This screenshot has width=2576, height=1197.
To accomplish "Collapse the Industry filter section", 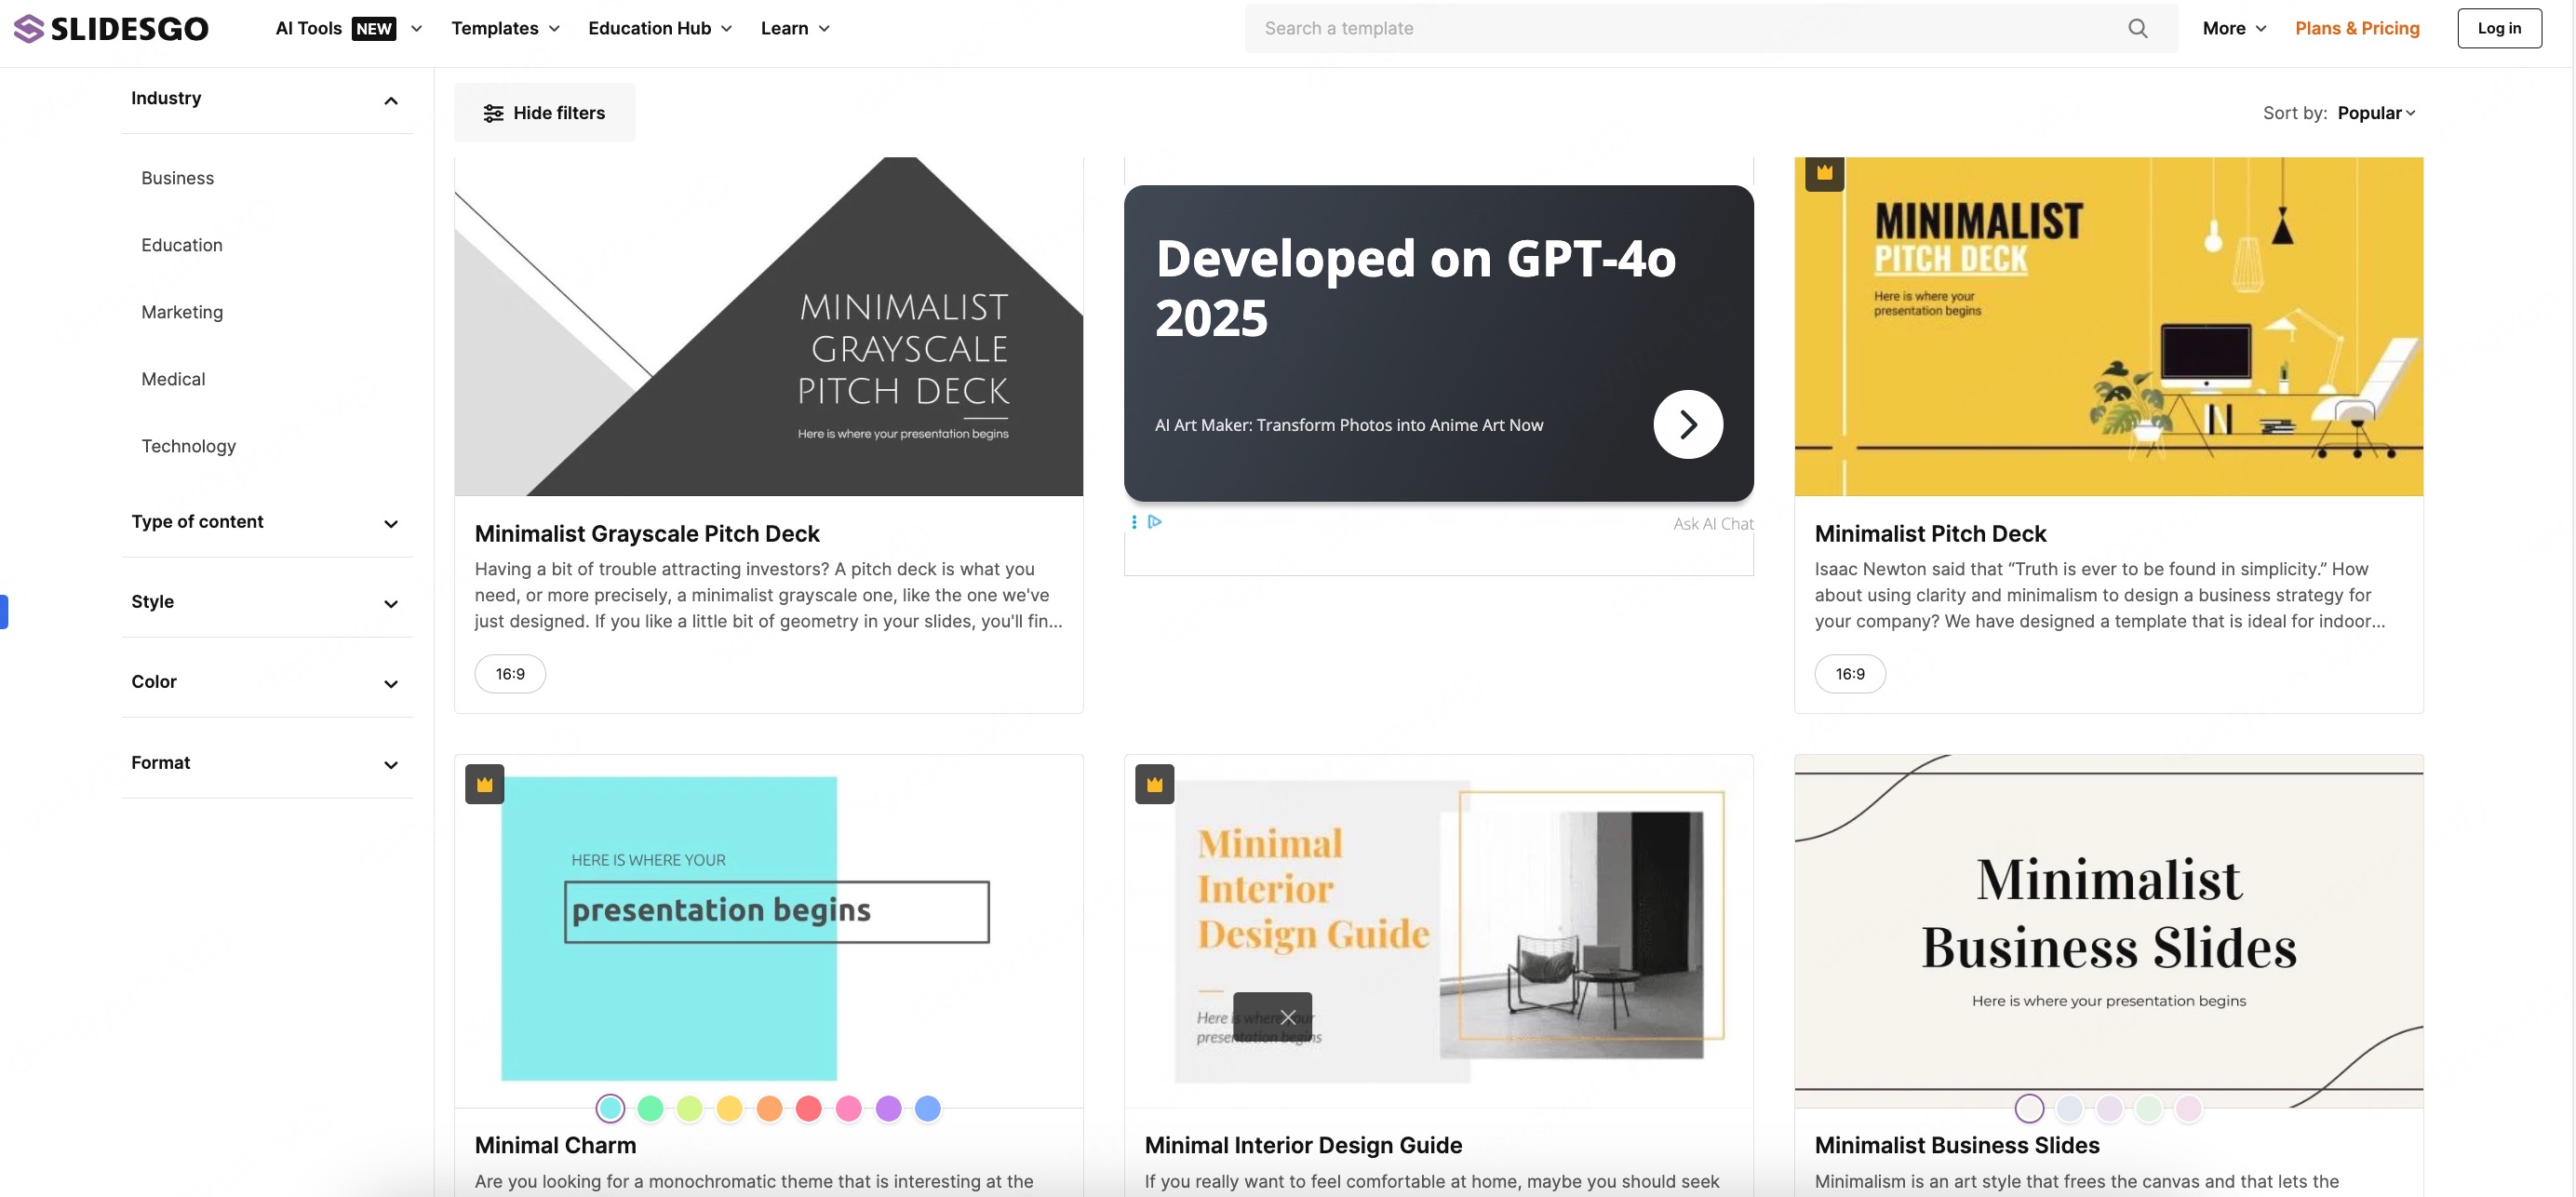I will pos(391,100).
